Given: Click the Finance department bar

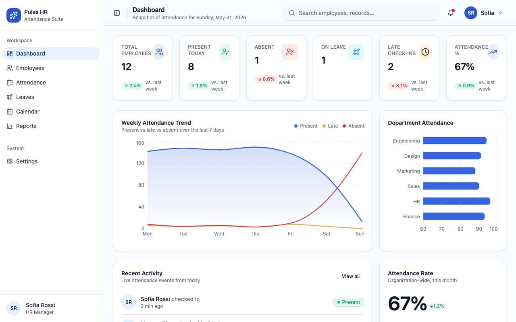Looking at the screenshot, I should (x=454, y=217).
